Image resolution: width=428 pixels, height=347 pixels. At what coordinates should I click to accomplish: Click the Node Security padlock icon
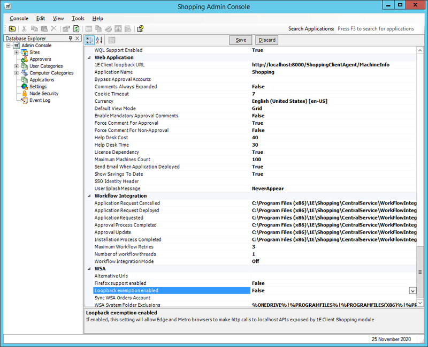pos(25,94)
